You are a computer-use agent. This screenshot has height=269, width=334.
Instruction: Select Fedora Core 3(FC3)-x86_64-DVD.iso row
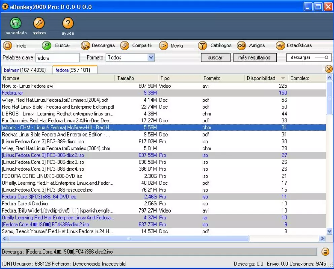tap(164, 196)
